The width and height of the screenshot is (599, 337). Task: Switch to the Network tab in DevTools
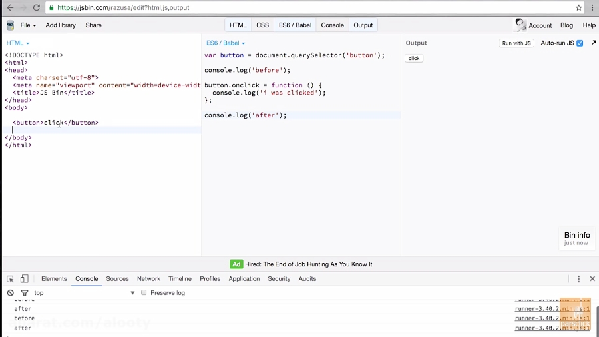coord(148,279)
